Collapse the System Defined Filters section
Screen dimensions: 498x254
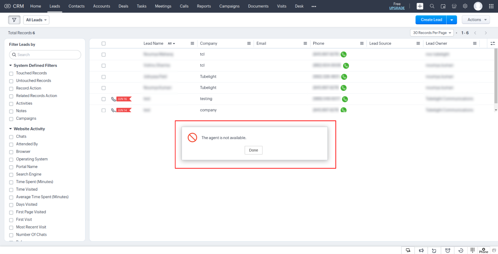tap(11, 65)
